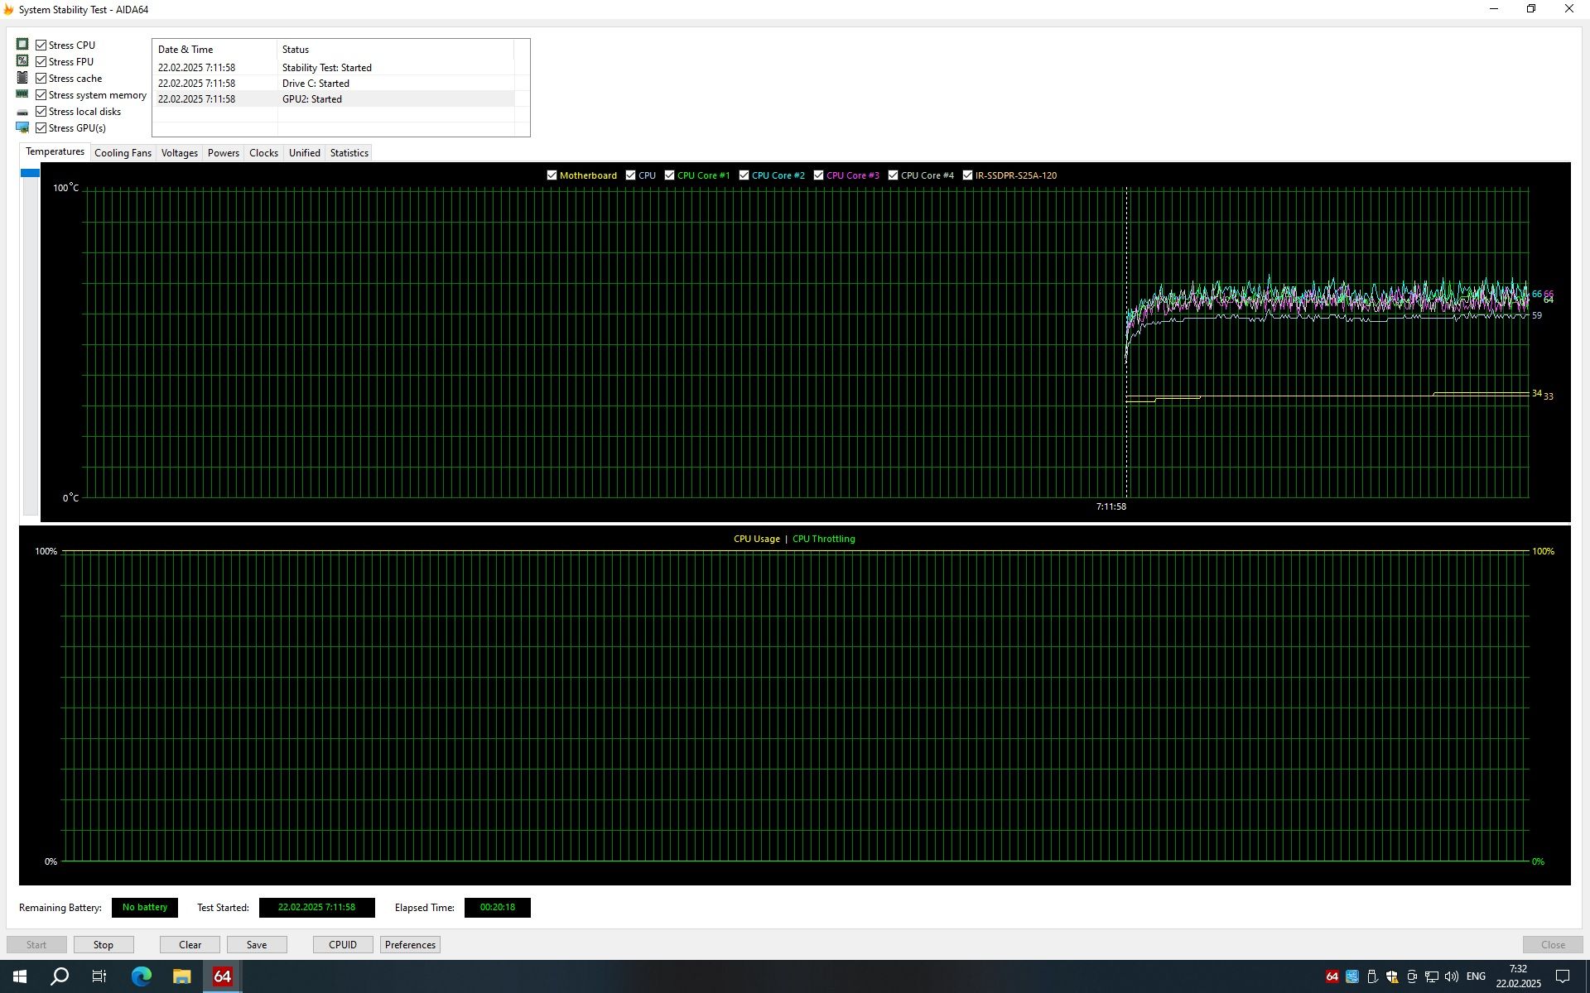Switch to the Clocks tab
1590x993 pixels.
(263, 153)
